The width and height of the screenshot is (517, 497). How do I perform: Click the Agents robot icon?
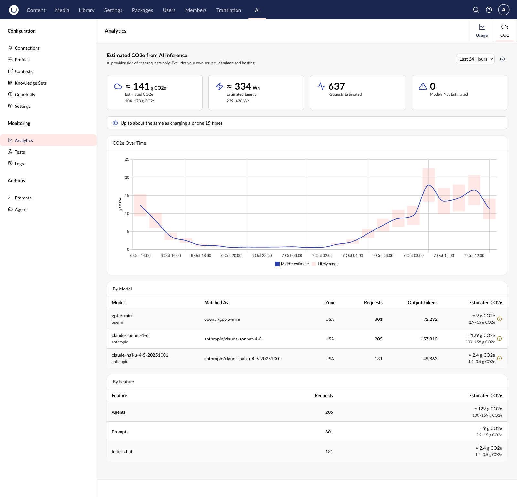click(x=10, y=209)
